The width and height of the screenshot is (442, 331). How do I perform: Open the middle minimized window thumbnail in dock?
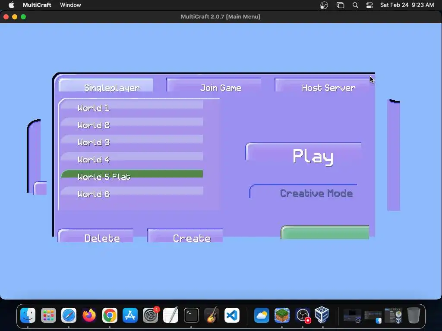pyautogui.click(x=373, y=316)
